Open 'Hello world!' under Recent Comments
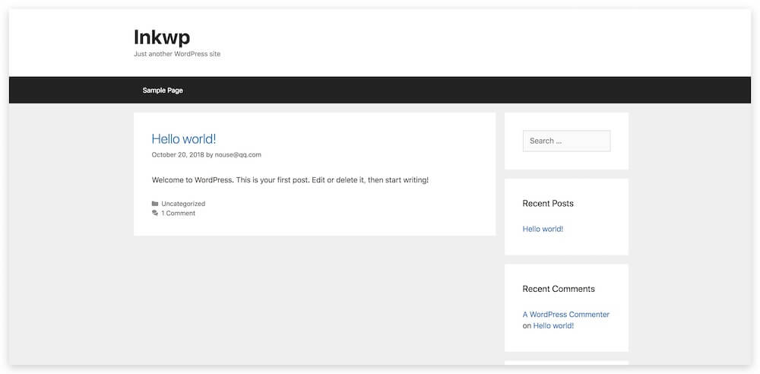The height and width of the screenshot is (374, 760). (x=553, y=326)
